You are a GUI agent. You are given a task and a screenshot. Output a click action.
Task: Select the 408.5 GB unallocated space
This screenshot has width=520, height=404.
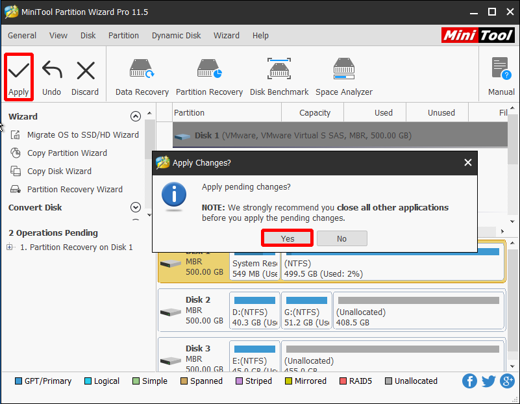pyautogui.click(x=419, y=310)
